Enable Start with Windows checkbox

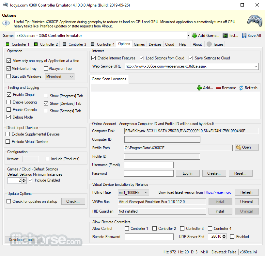coord(8,76)
